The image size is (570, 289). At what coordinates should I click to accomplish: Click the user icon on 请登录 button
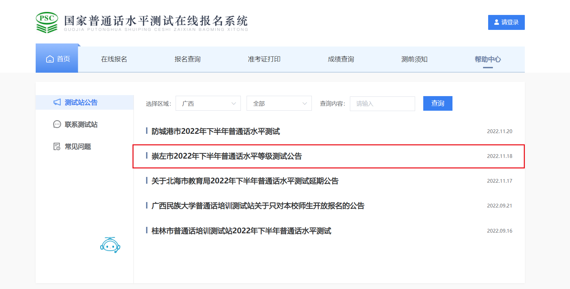coord(497,22)
